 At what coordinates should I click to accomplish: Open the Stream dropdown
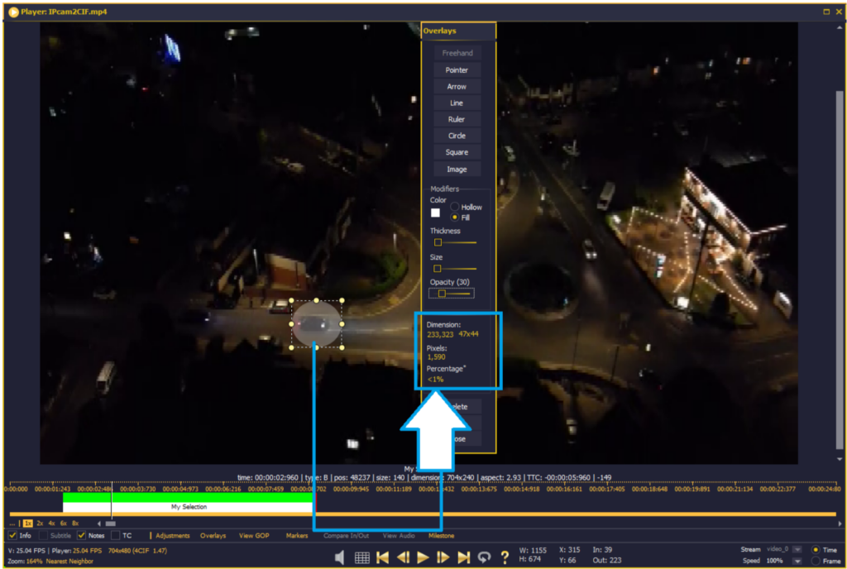pyautogui.click(x=797, y=550)
